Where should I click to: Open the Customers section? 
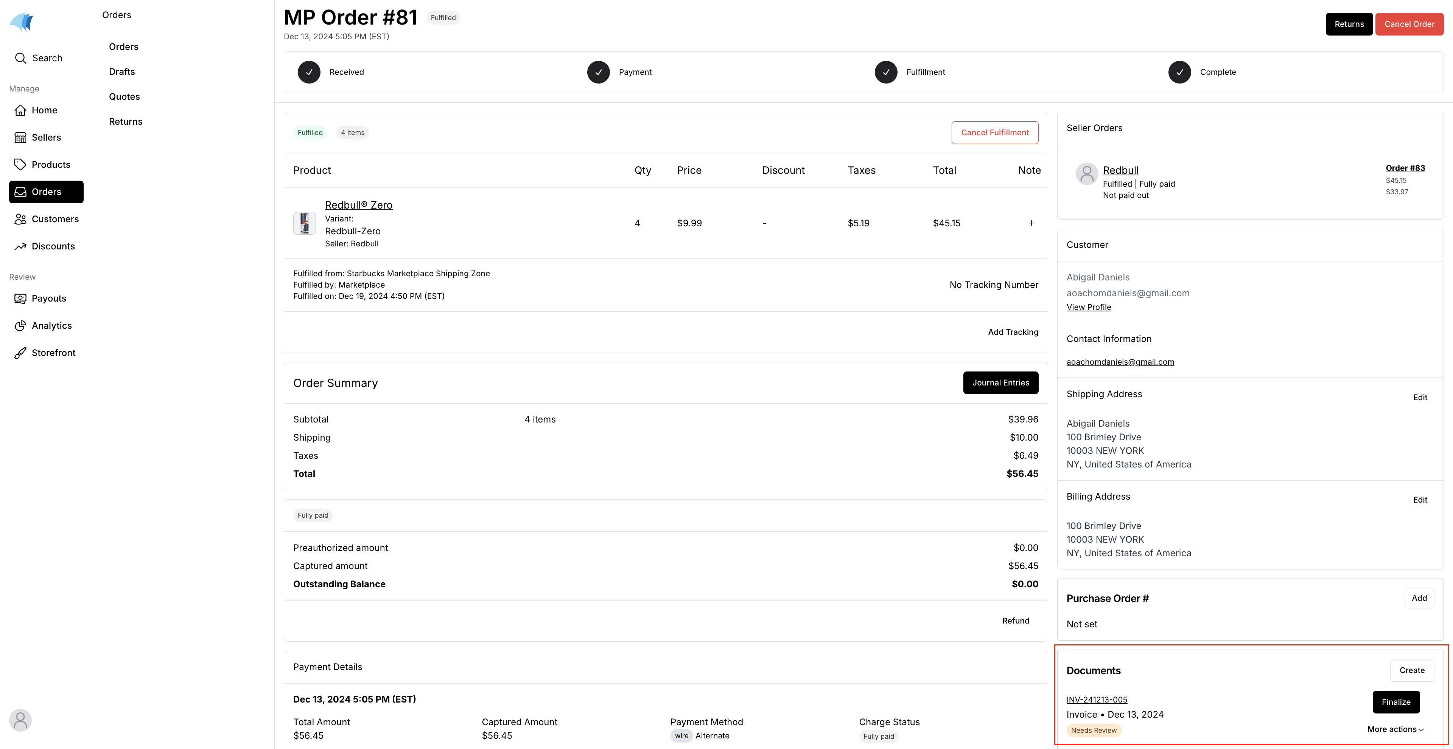point(55,219)
